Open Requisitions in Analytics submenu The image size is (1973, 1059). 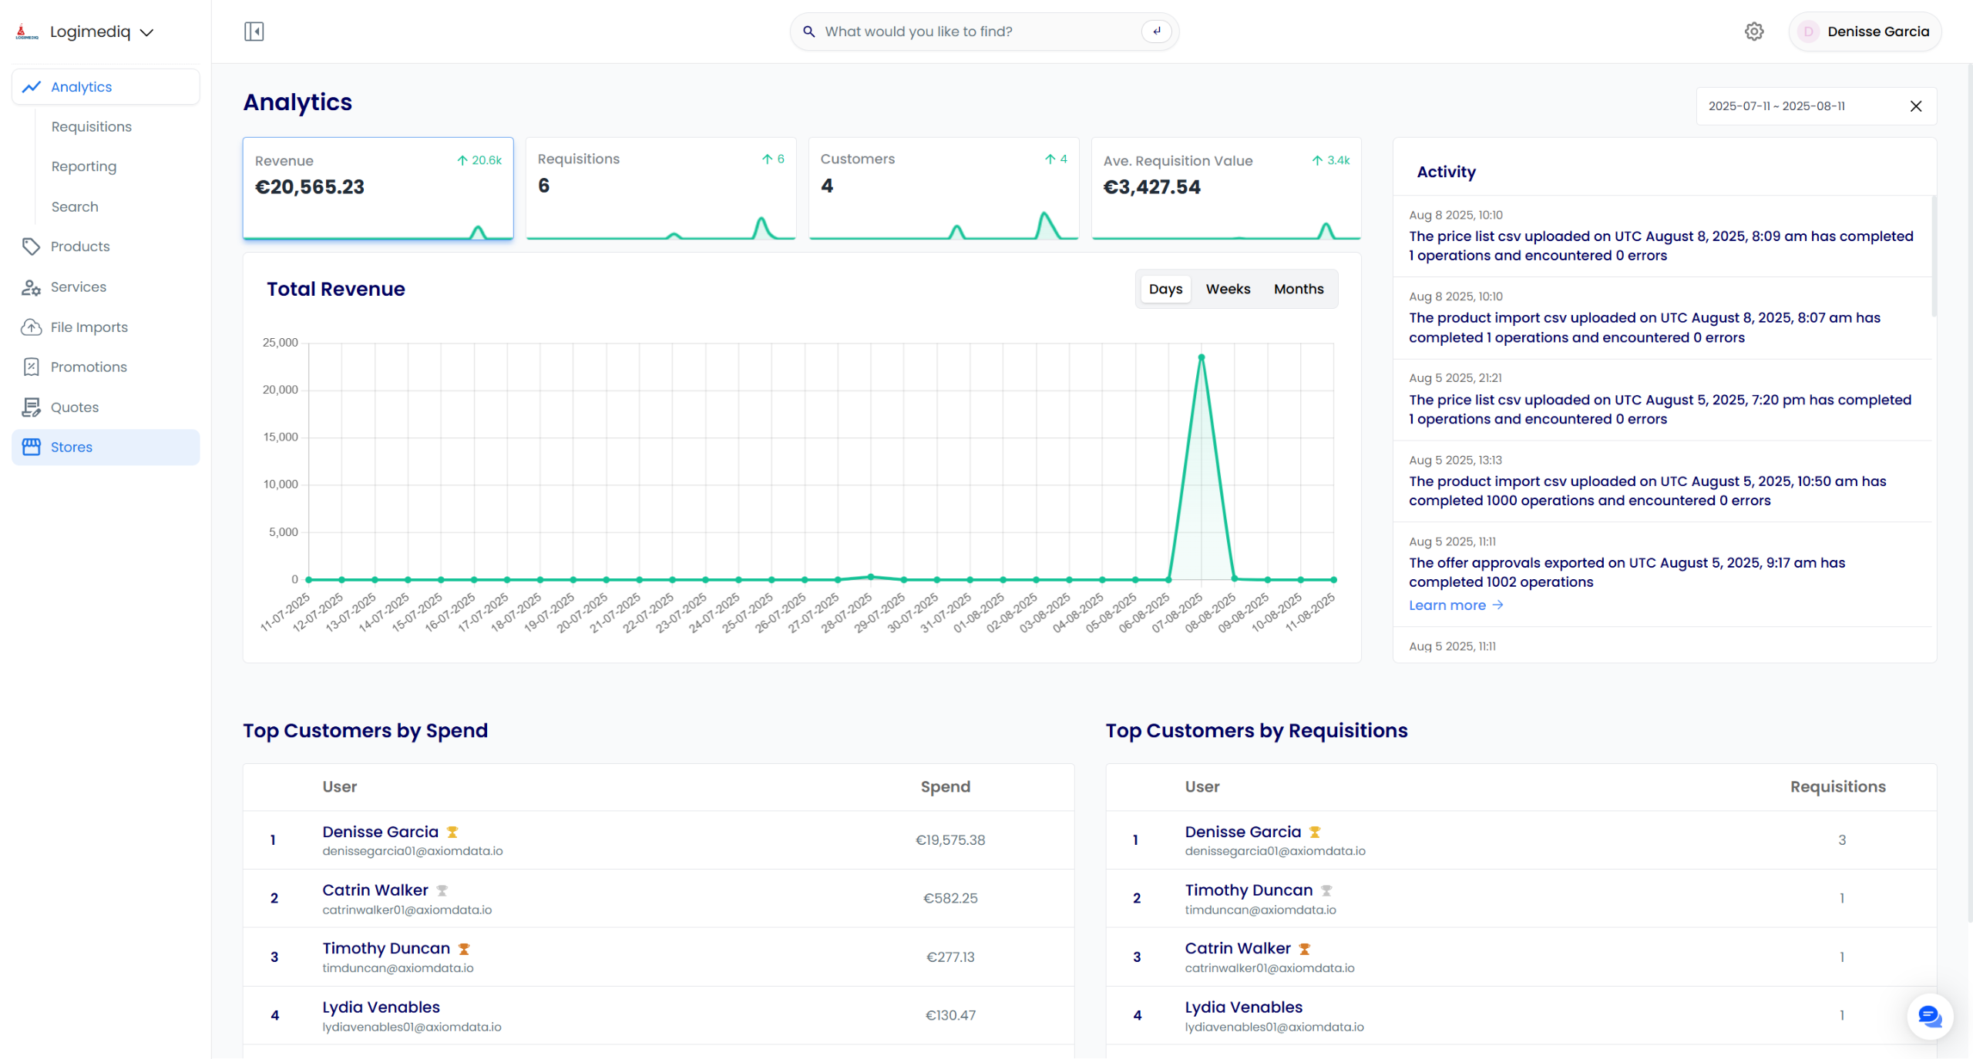91,127
